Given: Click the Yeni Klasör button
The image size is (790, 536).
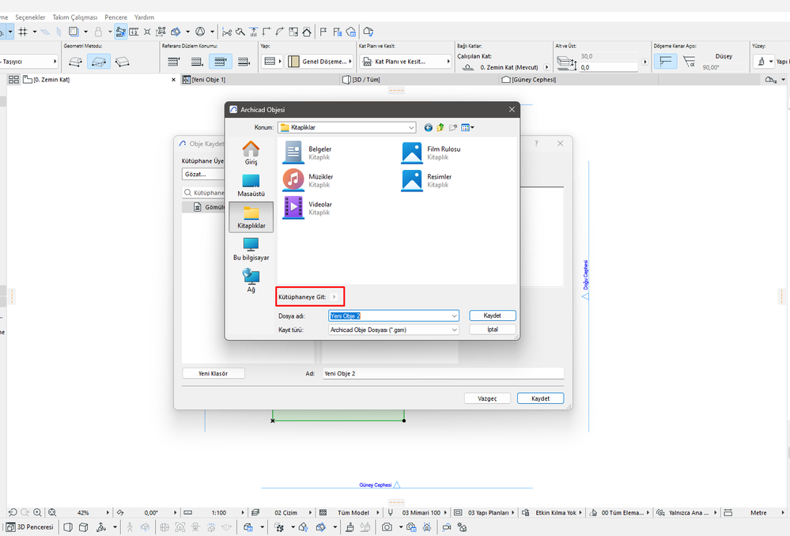Looking at the screenshot, I should click(x=214, y=373).
